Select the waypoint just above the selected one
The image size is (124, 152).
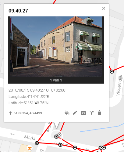pos(59,135)
